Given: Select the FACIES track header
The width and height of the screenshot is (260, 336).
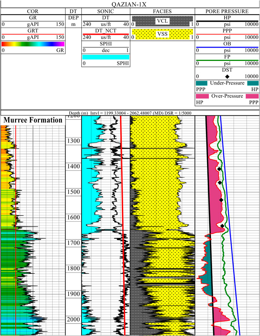Looking at the screenshot, I should (x=162, y=11).
